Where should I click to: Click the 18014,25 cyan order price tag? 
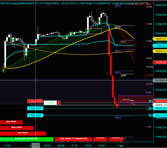160,115
